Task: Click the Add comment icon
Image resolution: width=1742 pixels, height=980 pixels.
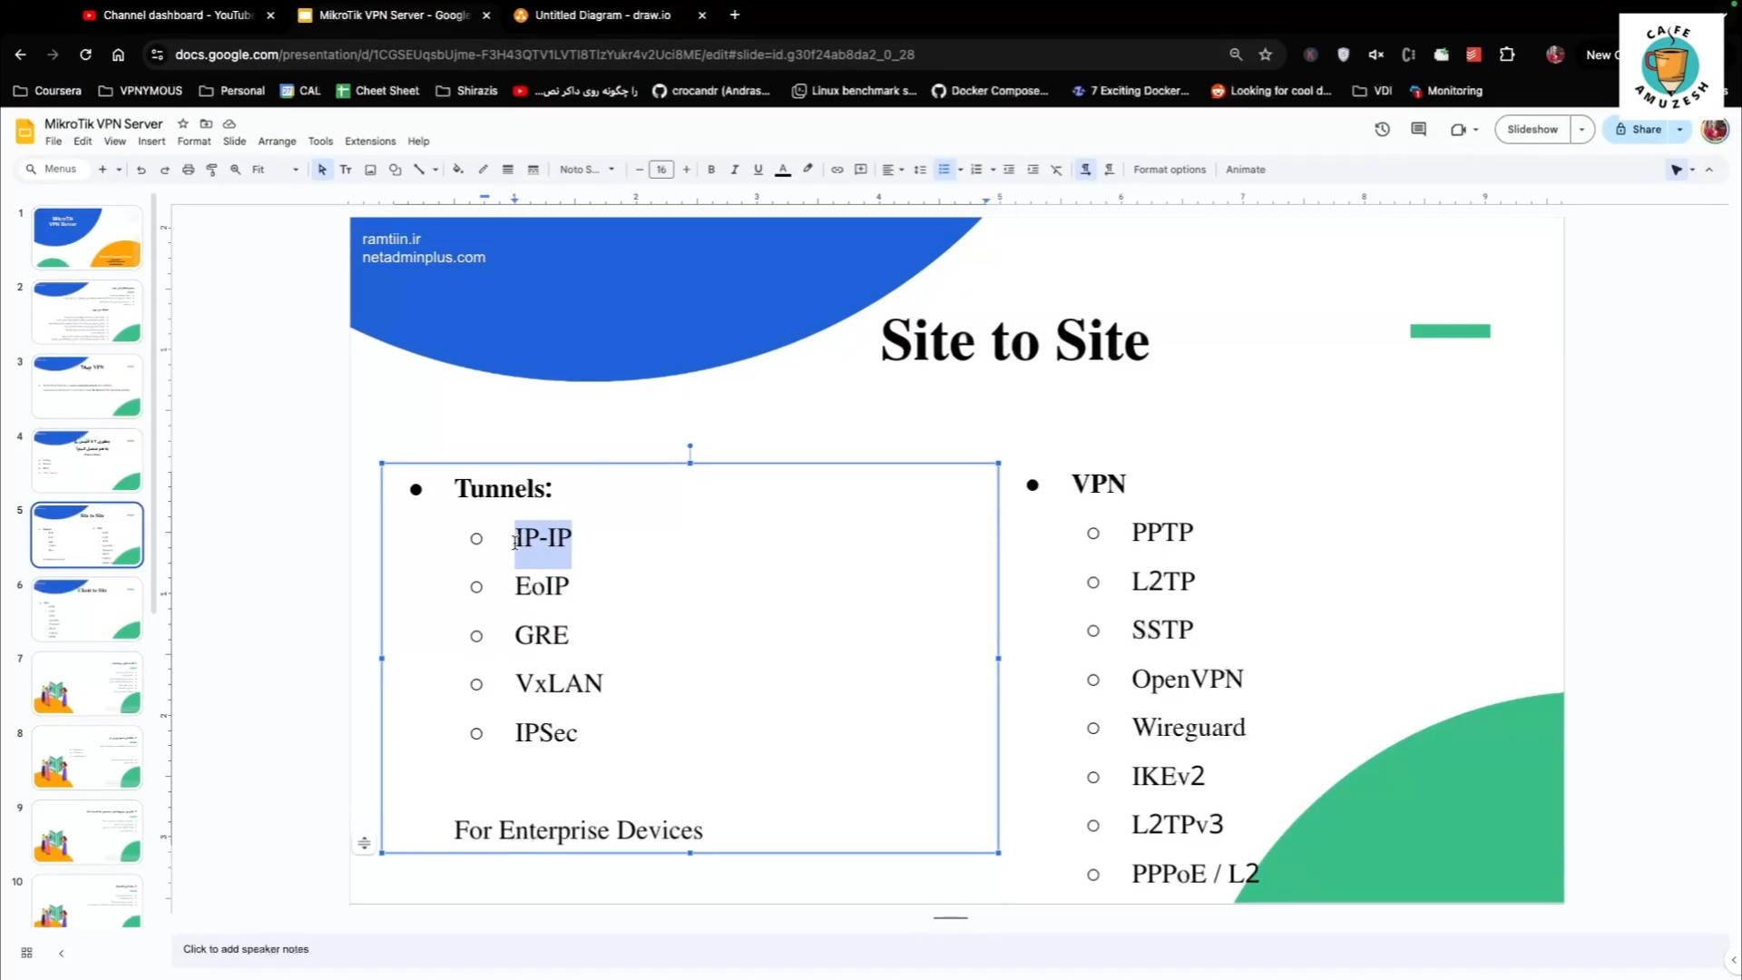Action: click(861, 170)
